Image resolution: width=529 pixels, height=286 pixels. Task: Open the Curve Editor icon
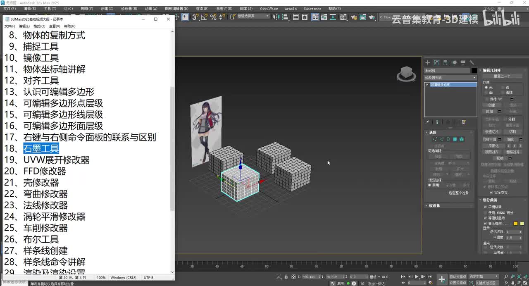pos(324,17)
